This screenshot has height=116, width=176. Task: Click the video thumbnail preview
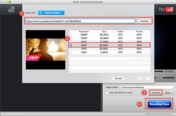click(x=46, y=50)
